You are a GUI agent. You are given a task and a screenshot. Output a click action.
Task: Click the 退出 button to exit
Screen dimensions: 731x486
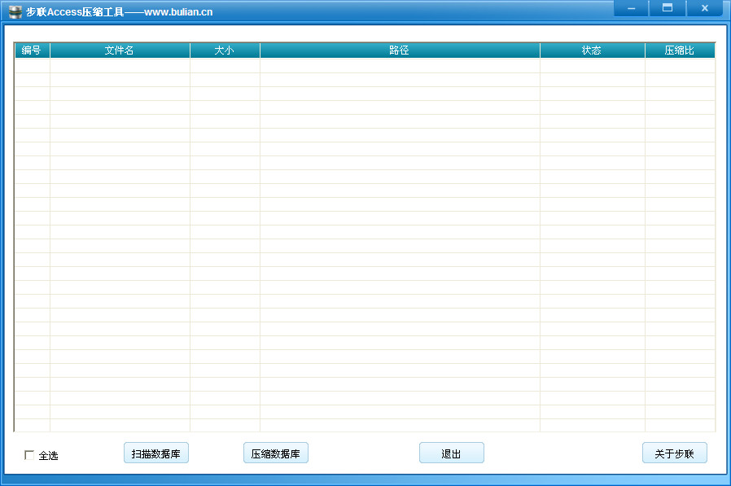click(451, 453)
